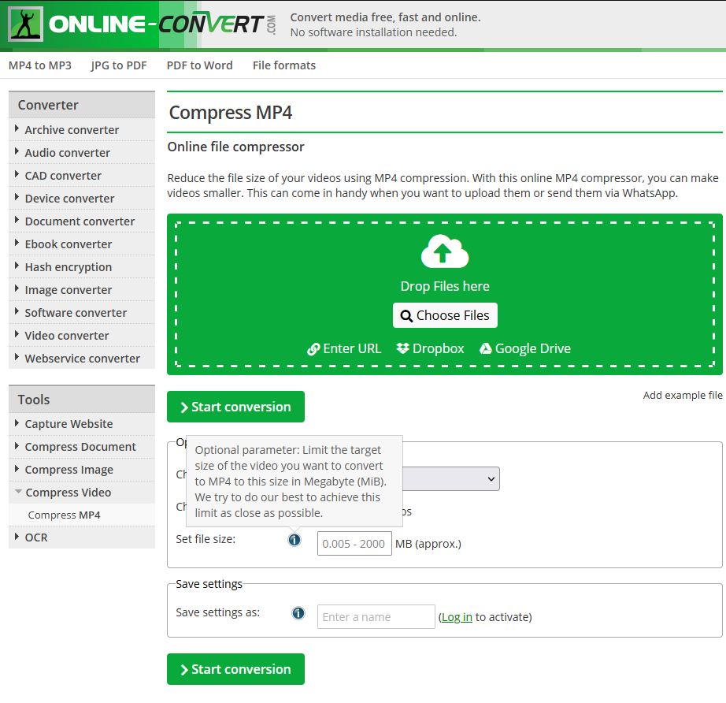Click the Online-Convert logo icon
Screen dimensions: 726x703
(25, 24)
